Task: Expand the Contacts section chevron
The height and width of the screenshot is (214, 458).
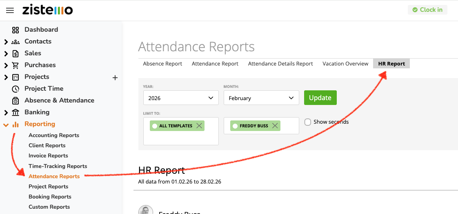Action: pyautogui.click(x=6, y=41)
